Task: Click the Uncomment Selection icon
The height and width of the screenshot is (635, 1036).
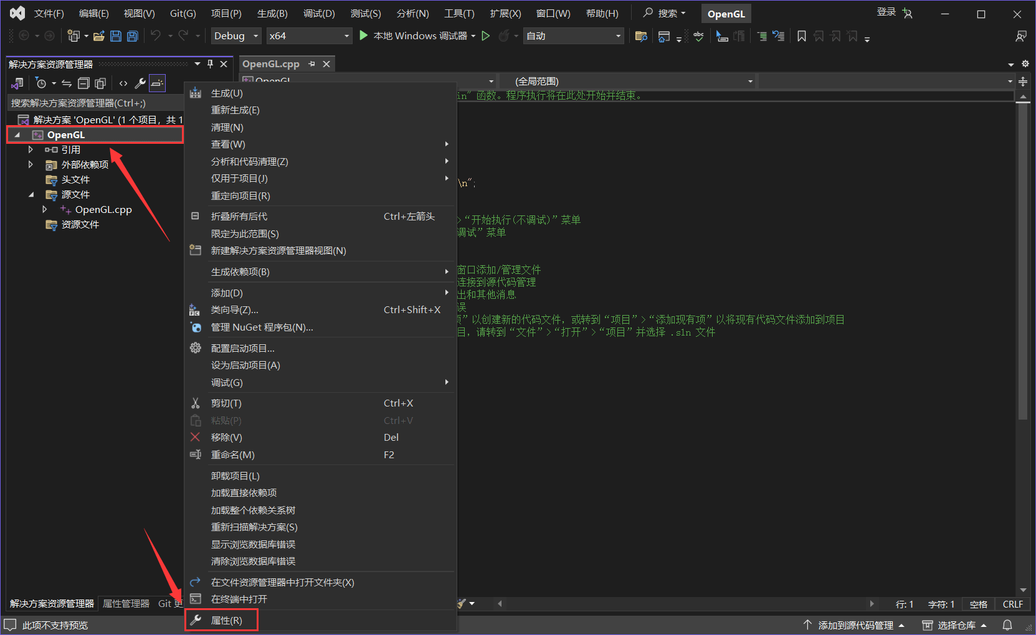Action: [x=779, y=36]
